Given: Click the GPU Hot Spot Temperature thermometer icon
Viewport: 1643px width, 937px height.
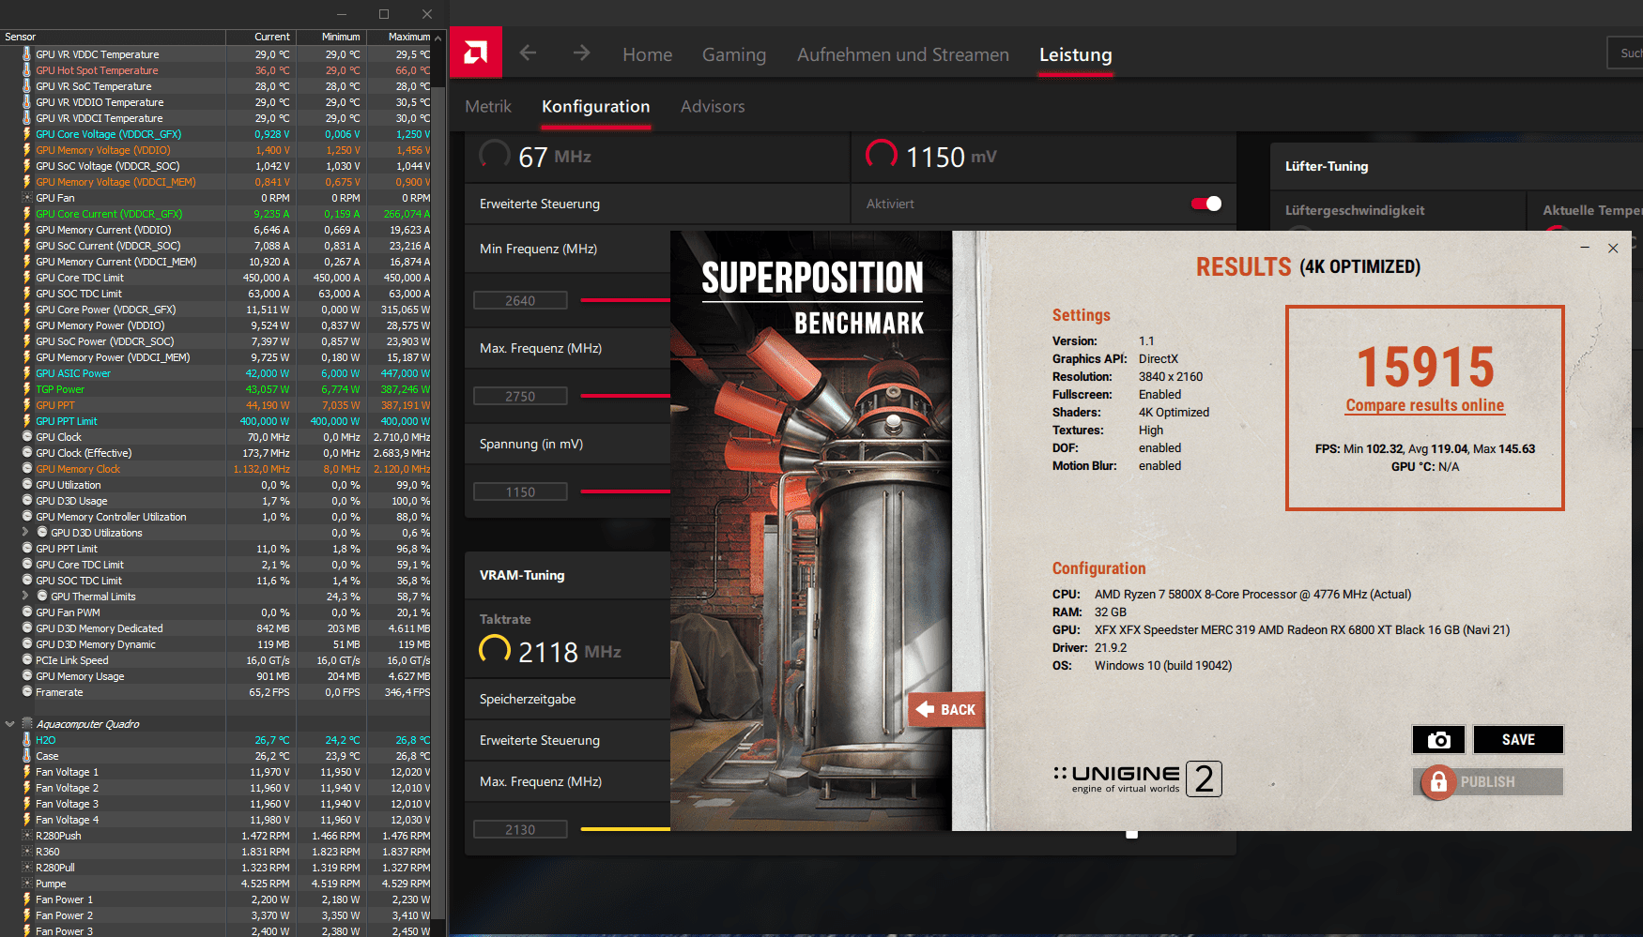Looking at the screenshot, I should tap(27, 70).
